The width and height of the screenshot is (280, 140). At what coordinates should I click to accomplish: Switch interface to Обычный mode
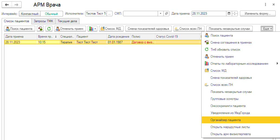point(51,14)
